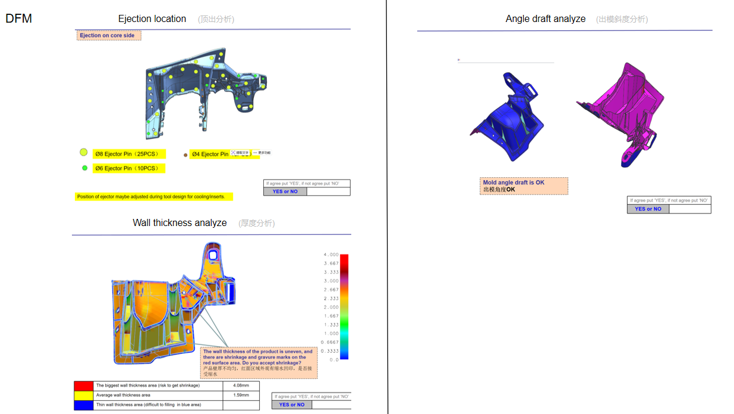Click the empty thin wall thickness value cell

coord(241,404)
